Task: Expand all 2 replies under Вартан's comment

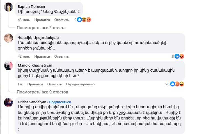Action: click(41, 28)
